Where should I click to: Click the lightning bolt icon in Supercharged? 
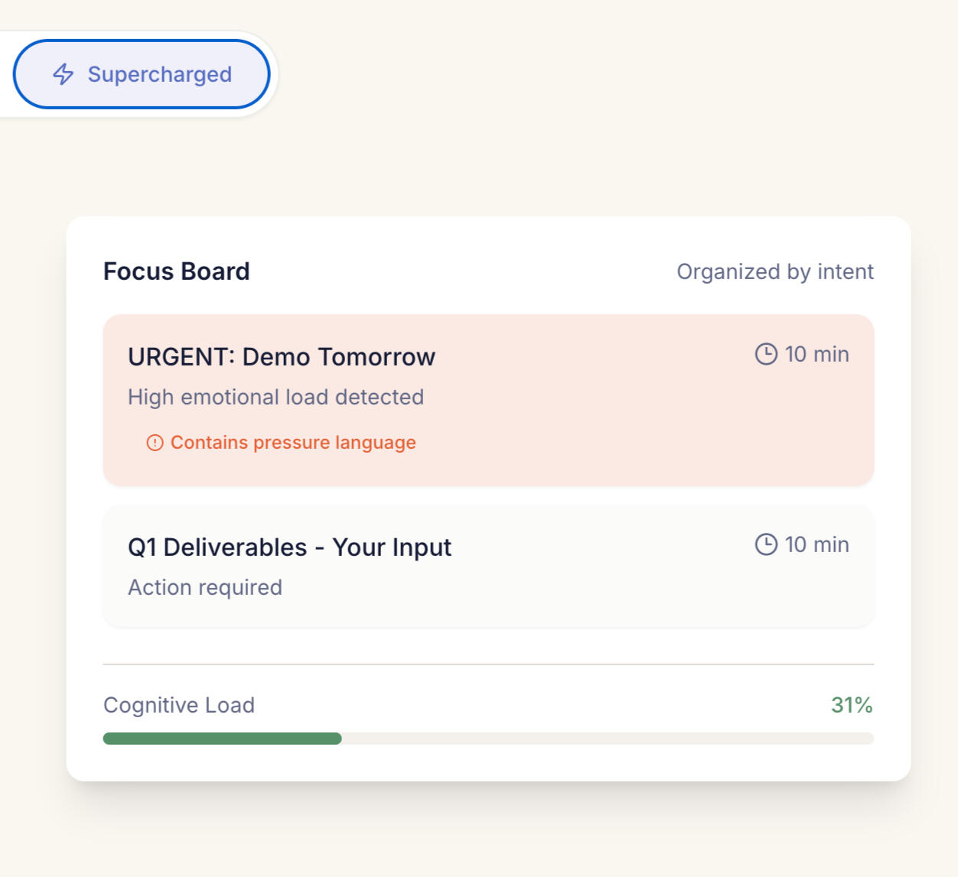[x=64, y=74]
